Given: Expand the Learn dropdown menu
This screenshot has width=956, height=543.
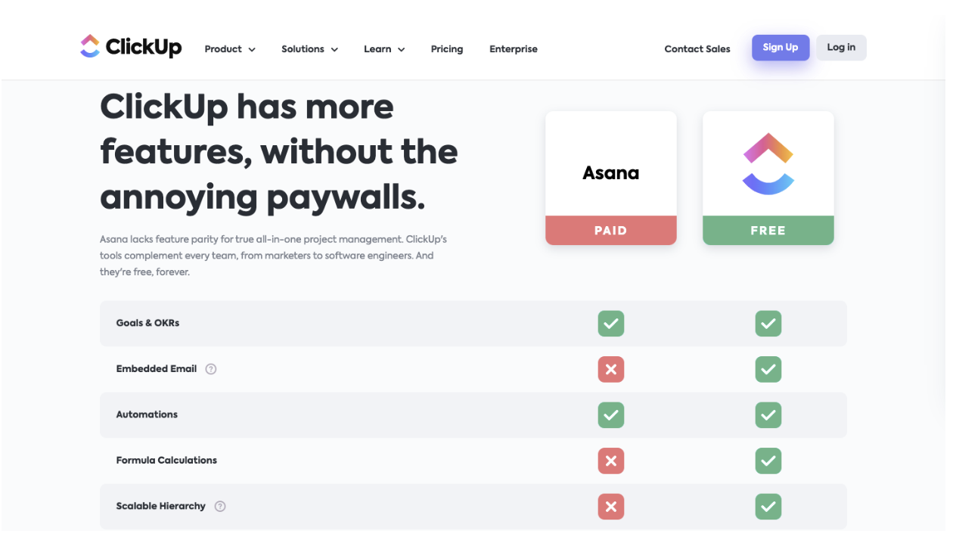Looking at the screenshot, I should pos(384,49).
